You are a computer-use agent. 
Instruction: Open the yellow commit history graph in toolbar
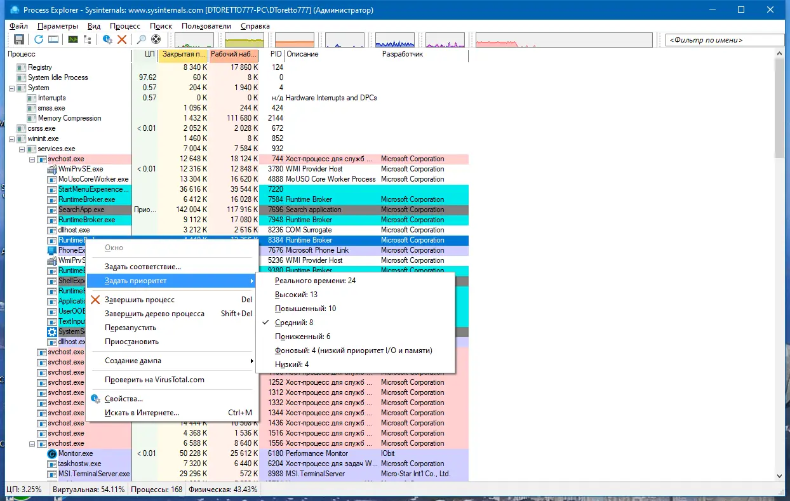point(244,40)
